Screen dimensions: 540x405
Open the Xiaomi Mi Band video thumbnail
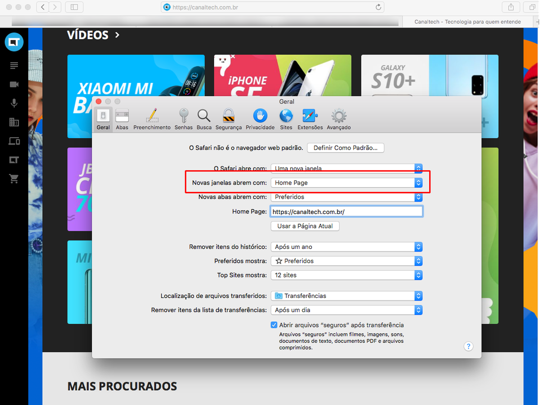point(136,97)
